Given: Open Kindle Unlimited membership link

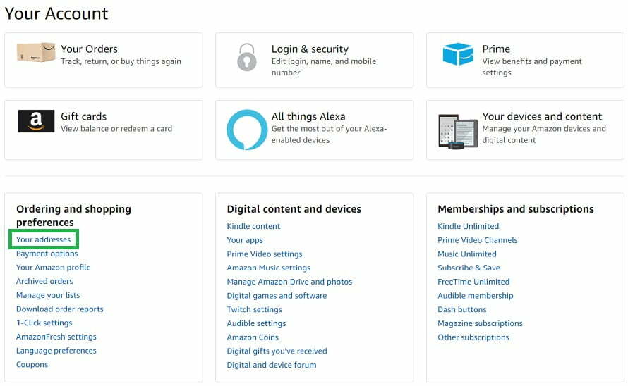Looking at the screenshot, I should [x=469, y=226].
